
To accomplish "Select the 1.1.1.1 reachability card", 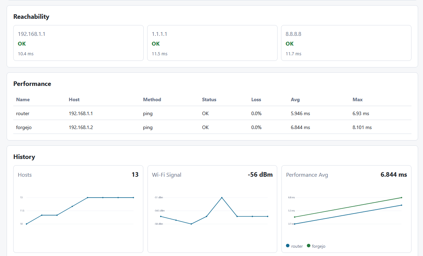I will (x=212, y=43).
